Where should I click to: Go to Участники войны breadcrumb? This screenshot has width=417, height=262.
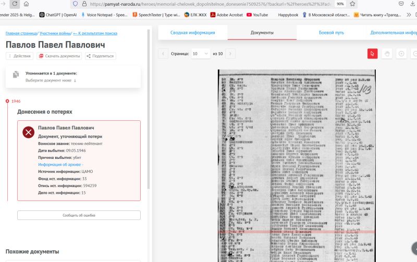coord(55,33)
